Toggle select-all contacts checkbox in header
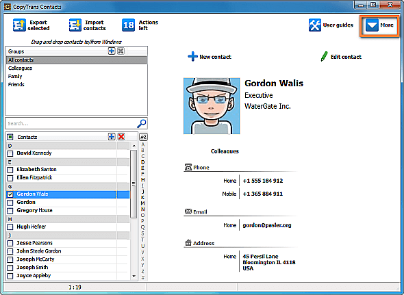Screen dimensions: 404x295 10,137
